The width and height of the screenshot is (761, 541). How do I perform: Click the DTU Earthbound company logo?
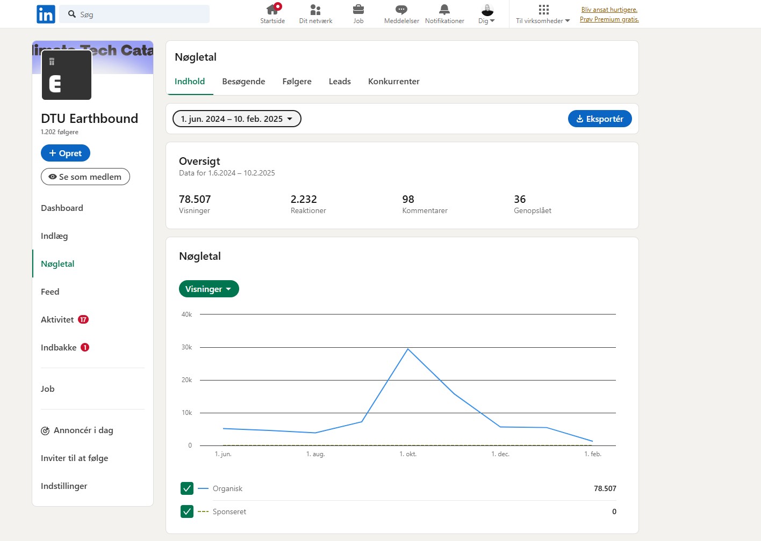67,75
